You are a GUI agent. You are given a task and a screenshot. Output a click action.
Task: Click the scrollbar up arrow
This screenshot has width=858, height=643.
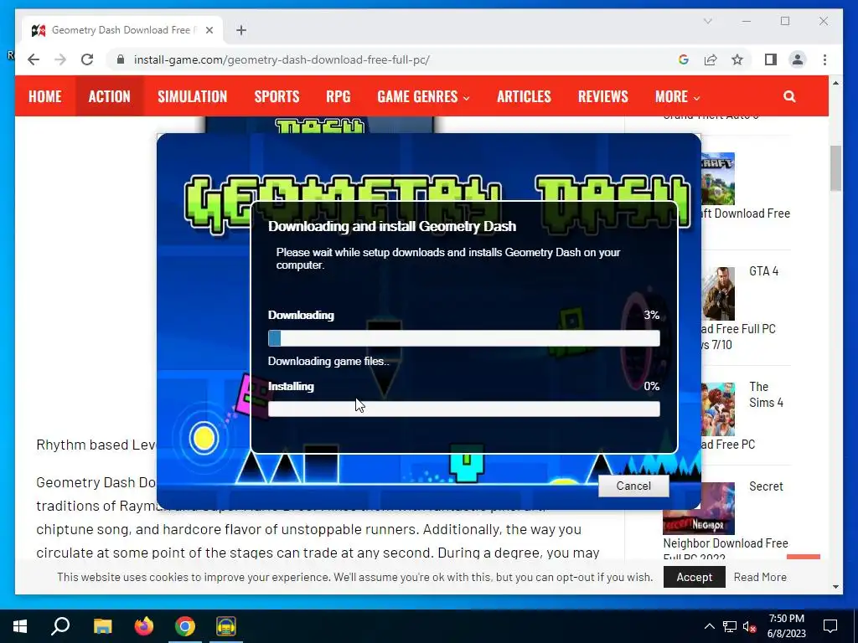coord(835,83)
